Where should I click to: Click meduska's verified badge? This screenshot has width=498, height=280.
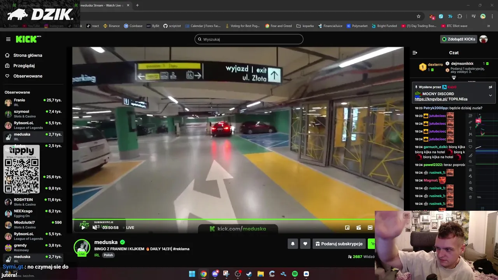point(123,242)
